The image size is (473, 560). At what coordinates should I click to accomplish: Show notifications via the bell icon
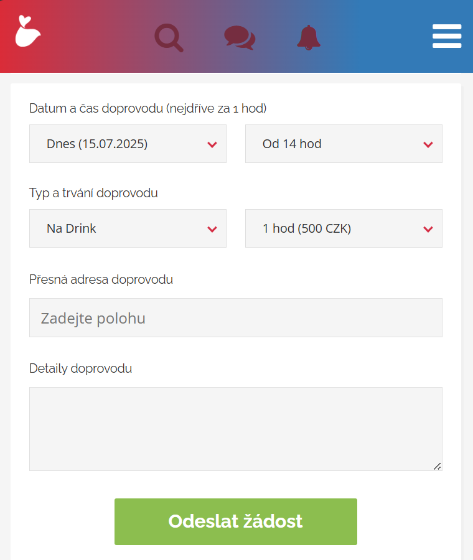309,38
